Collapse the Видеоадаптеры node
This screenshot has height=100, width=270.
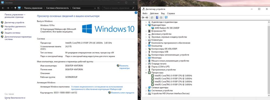tap(146, 25)
